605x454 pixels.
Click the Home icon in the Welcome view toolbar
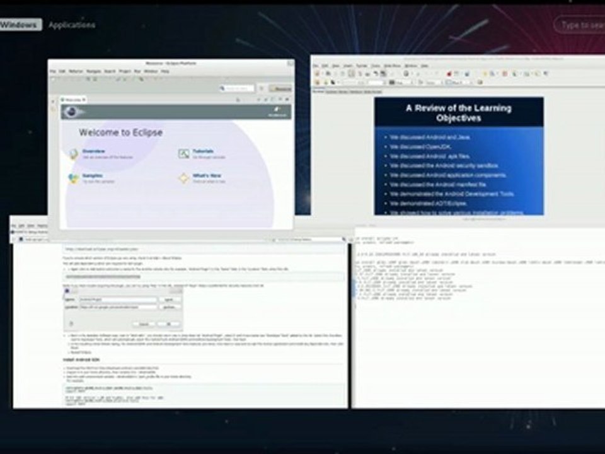coord(238,100)
